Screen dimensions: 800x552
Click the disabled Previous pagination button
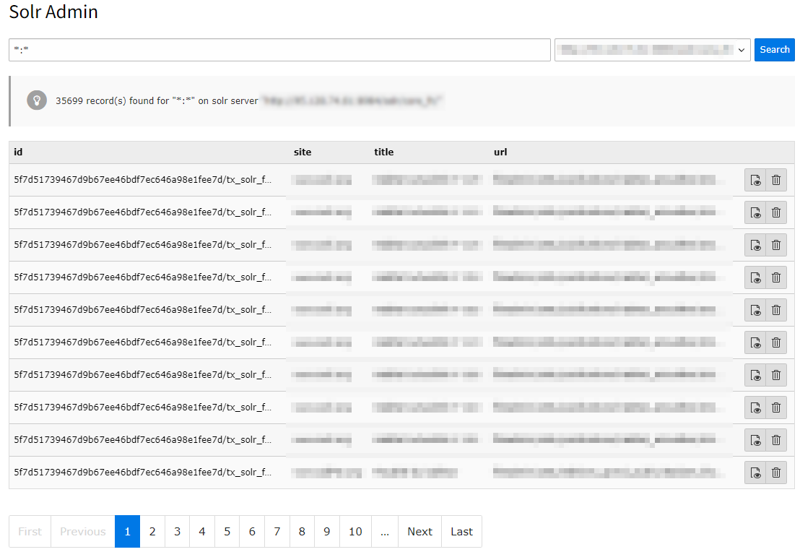82,532
